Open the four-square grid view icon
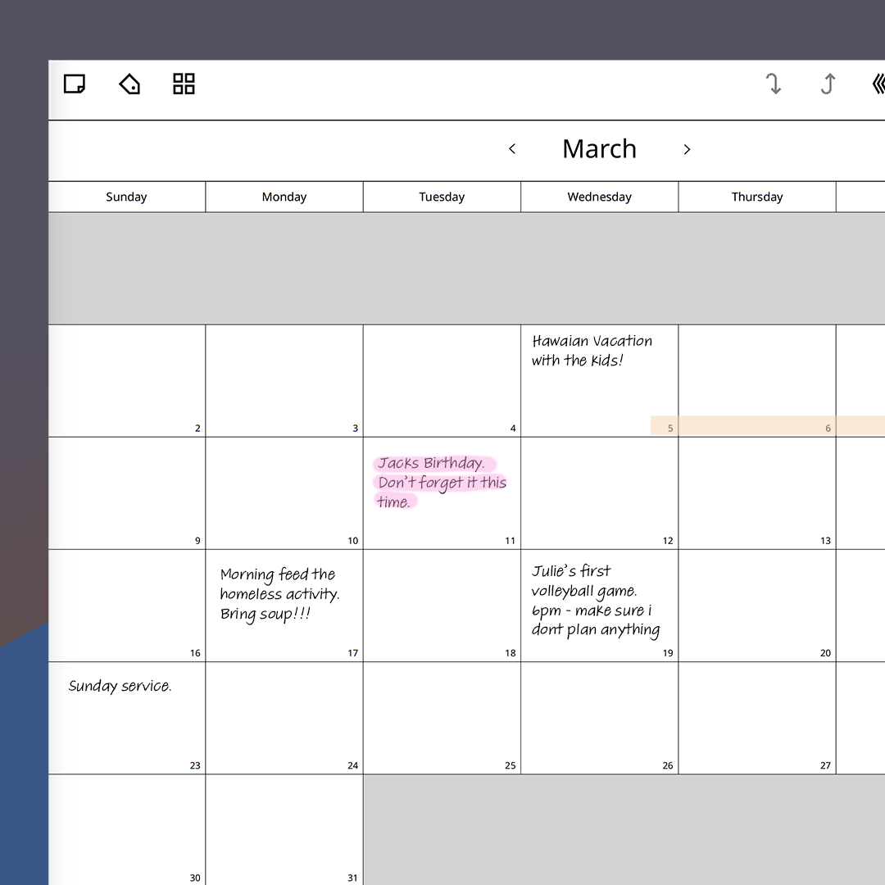 click(x=184, y=84)
